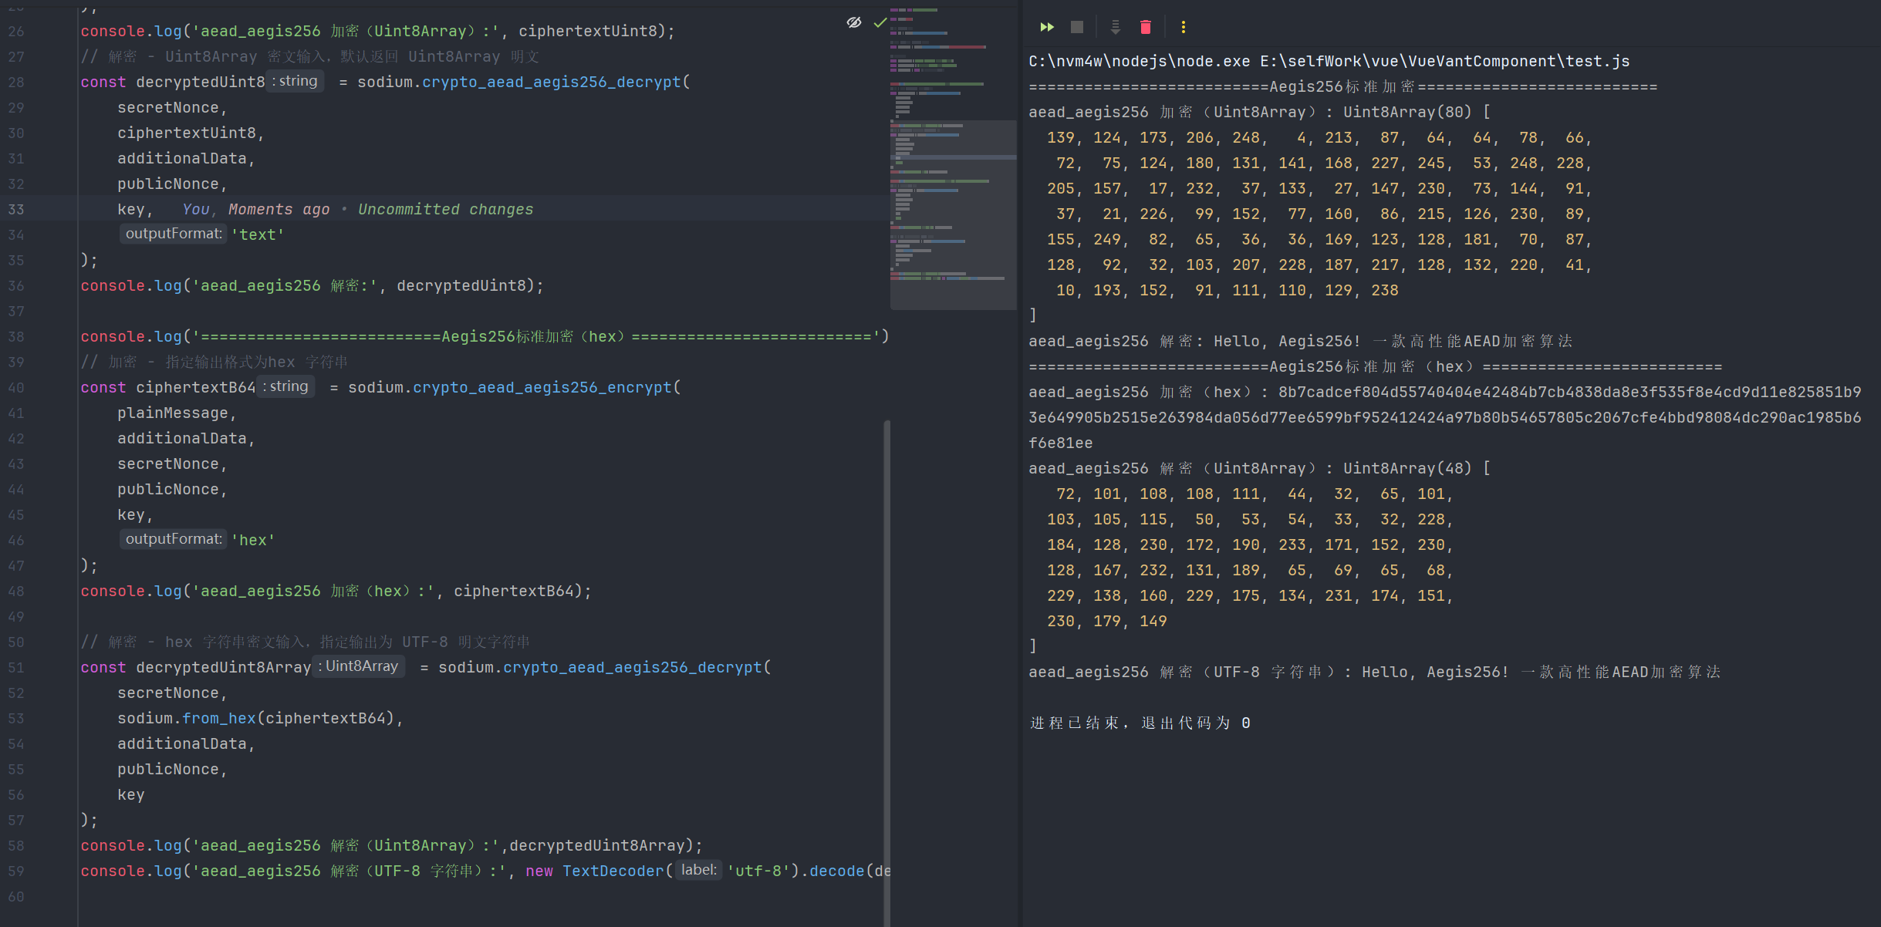Viewport: 1881px width, 927px height.
Task: Click 'outputFormat:' hint before 'hex'
Action: tap(174, 539)
